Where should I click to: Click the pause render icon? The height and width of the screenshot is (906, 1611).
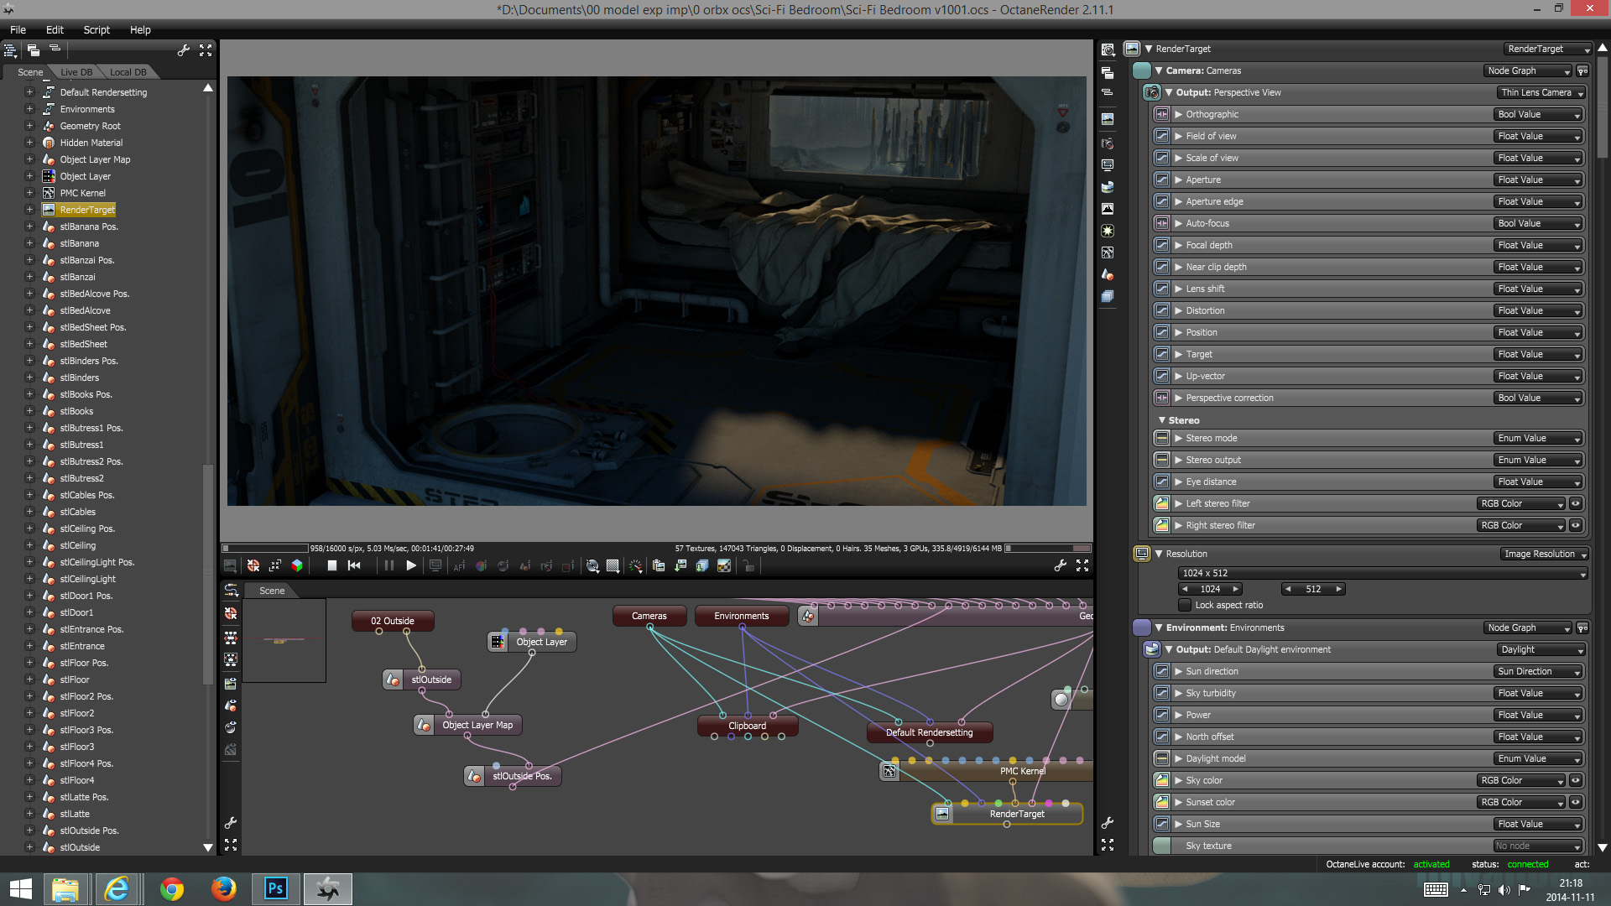[x=388, y=566]
